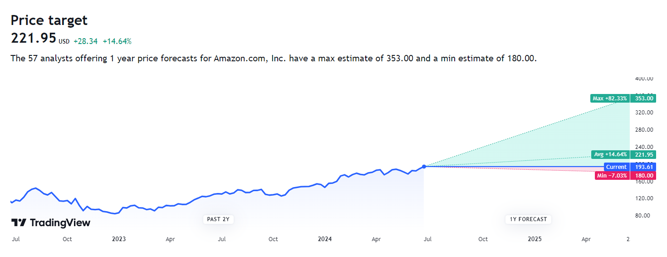This screenshot has width=667, height=257.
Task: Click the +14.64% change next to headline price
Action: click(x=117, y=41)
